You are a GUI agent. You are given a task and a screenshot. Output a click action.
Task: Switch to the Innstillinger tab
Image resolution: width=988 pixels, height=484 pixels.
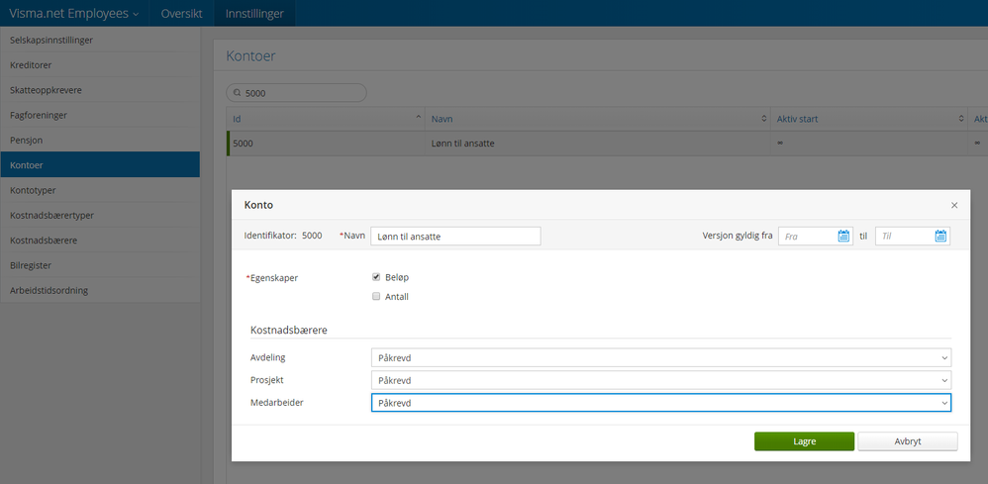(x=254, y=13)
